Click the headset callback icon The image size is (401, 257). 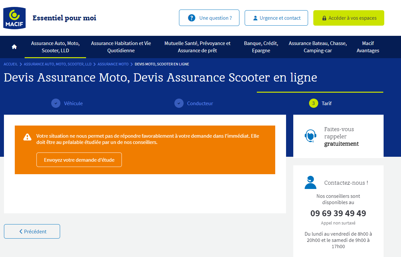(x=310, y=136)
